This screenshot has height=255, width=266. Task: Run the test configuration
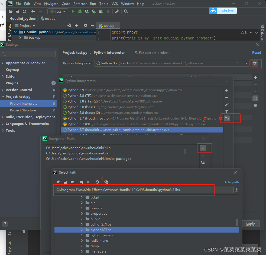coord(73,12)
